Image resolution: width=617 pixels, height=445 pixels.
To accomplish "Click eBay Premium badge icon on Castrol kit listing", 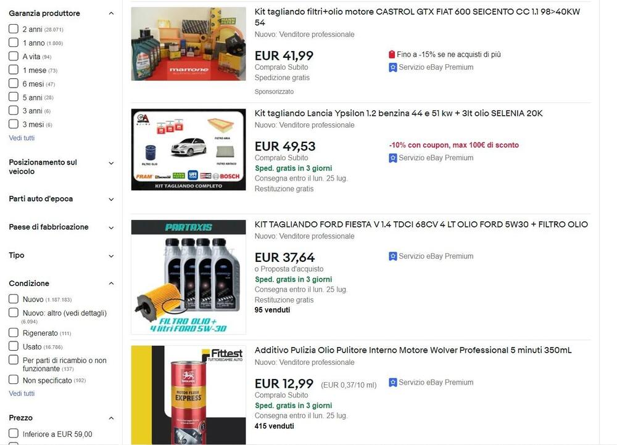I will click(392, 68).
